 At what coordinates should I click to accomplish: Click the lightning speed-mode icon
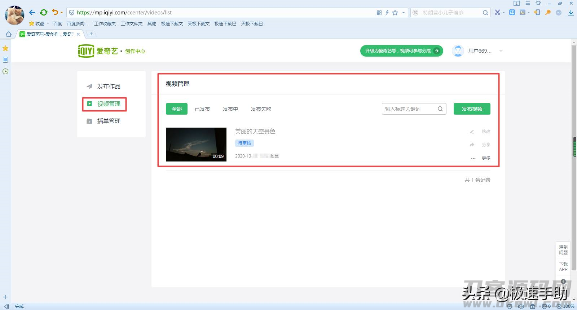click(387, 13)
